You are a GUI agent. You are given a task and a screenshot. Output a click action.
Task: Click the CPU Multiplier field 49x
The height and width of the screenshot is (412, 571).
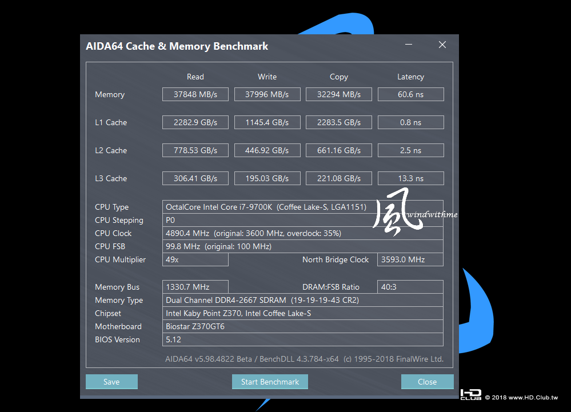click(195, 259)
